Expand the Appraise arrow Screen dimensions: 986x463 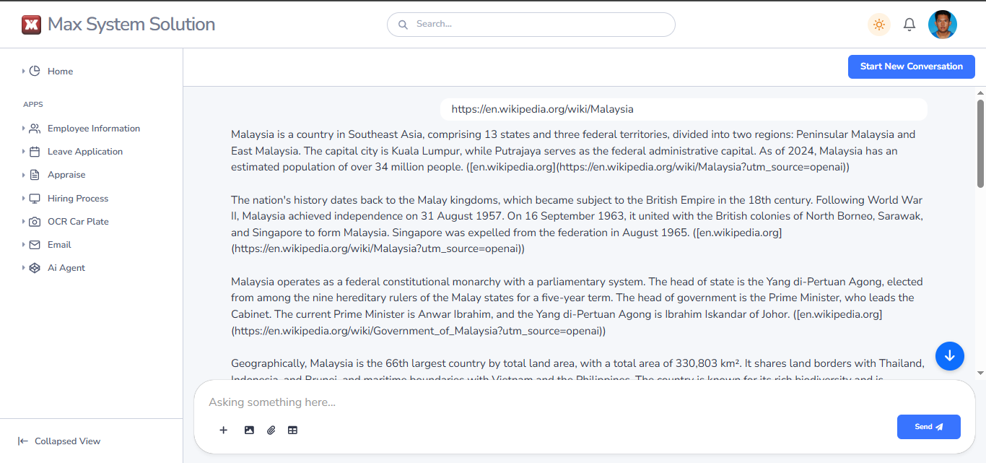point(23,175)
